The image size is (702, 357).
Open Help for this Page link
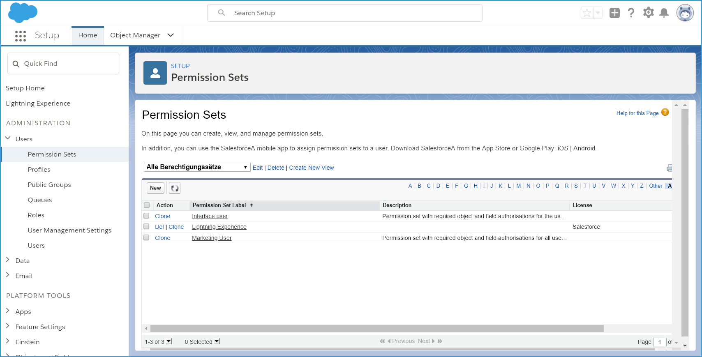click(637, 113)
